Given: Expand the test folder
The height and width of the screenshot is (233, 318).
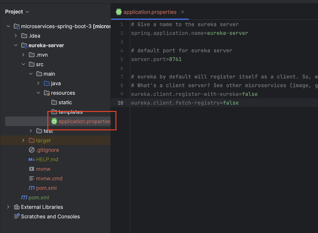Looking at the screenshot, I should pyautogui.click(x=30, y=131).
